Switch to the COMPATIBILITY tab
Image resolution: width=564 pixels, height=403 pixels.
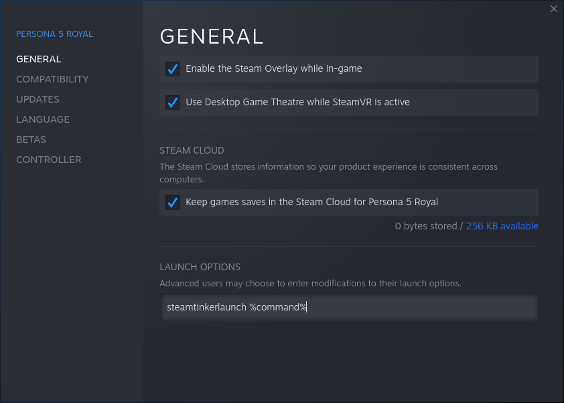point(52,79)
